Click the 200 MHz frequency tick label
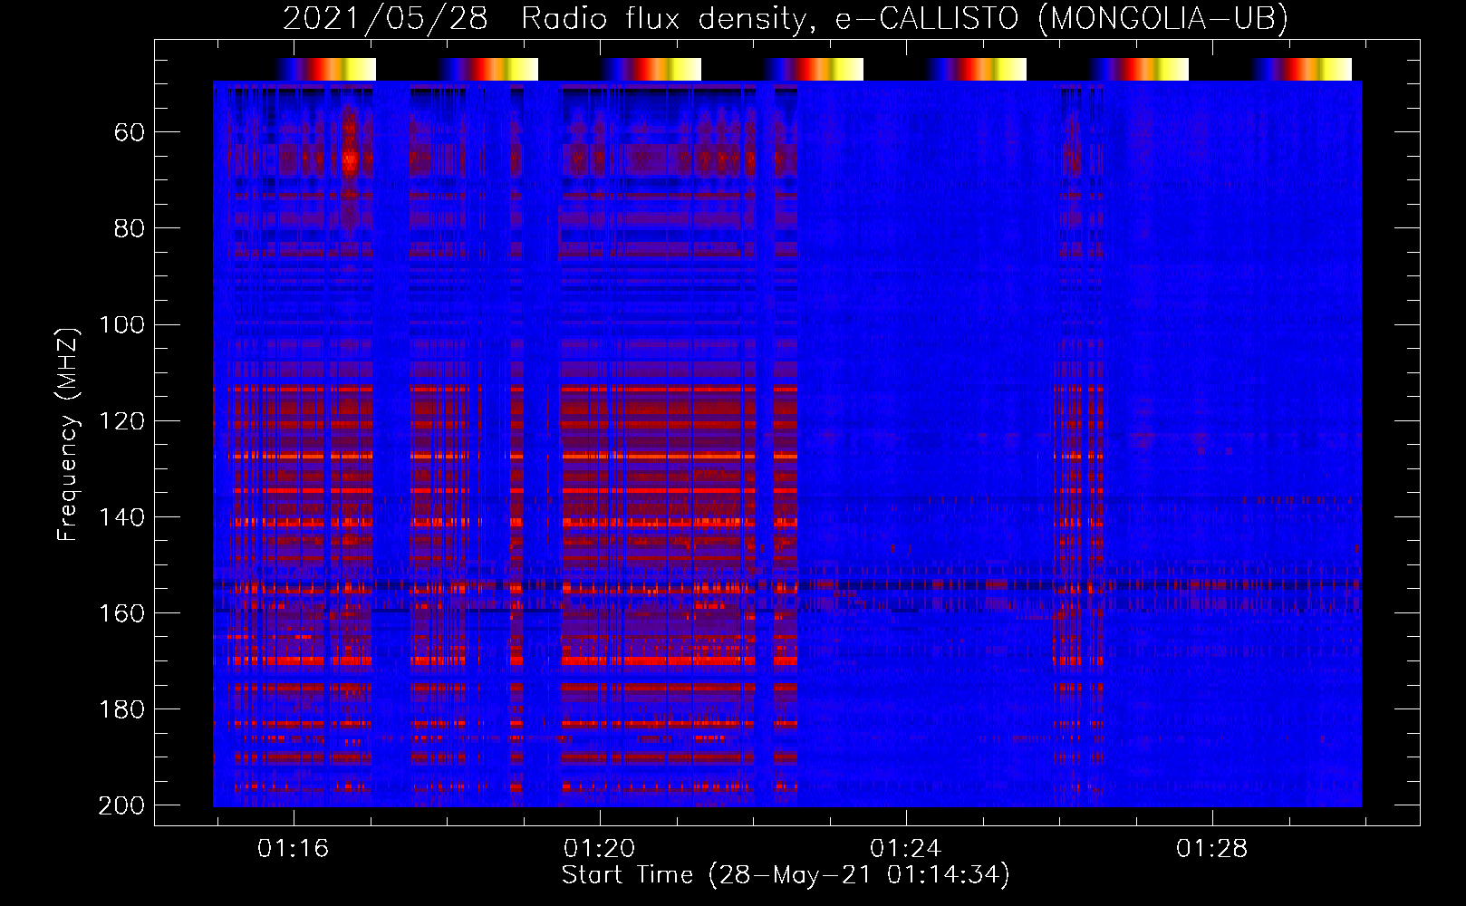 point(121,805)
